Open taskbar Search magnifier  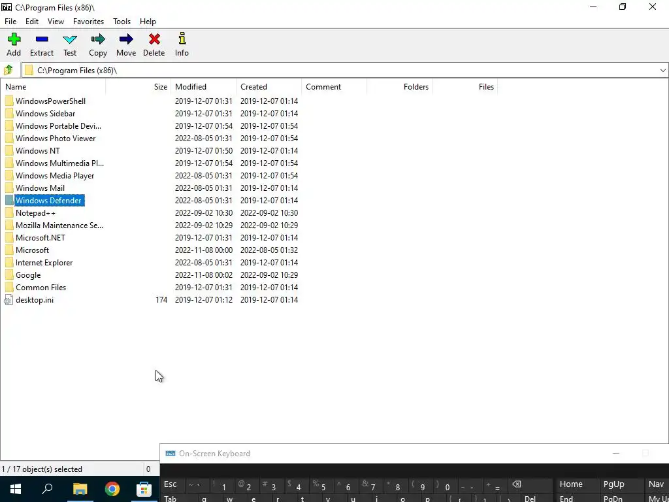(x=47, y=489)
